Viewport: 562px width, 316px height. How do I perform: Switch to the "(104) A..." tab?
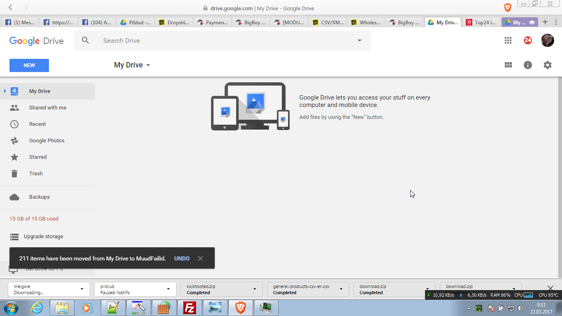[98, 22]
